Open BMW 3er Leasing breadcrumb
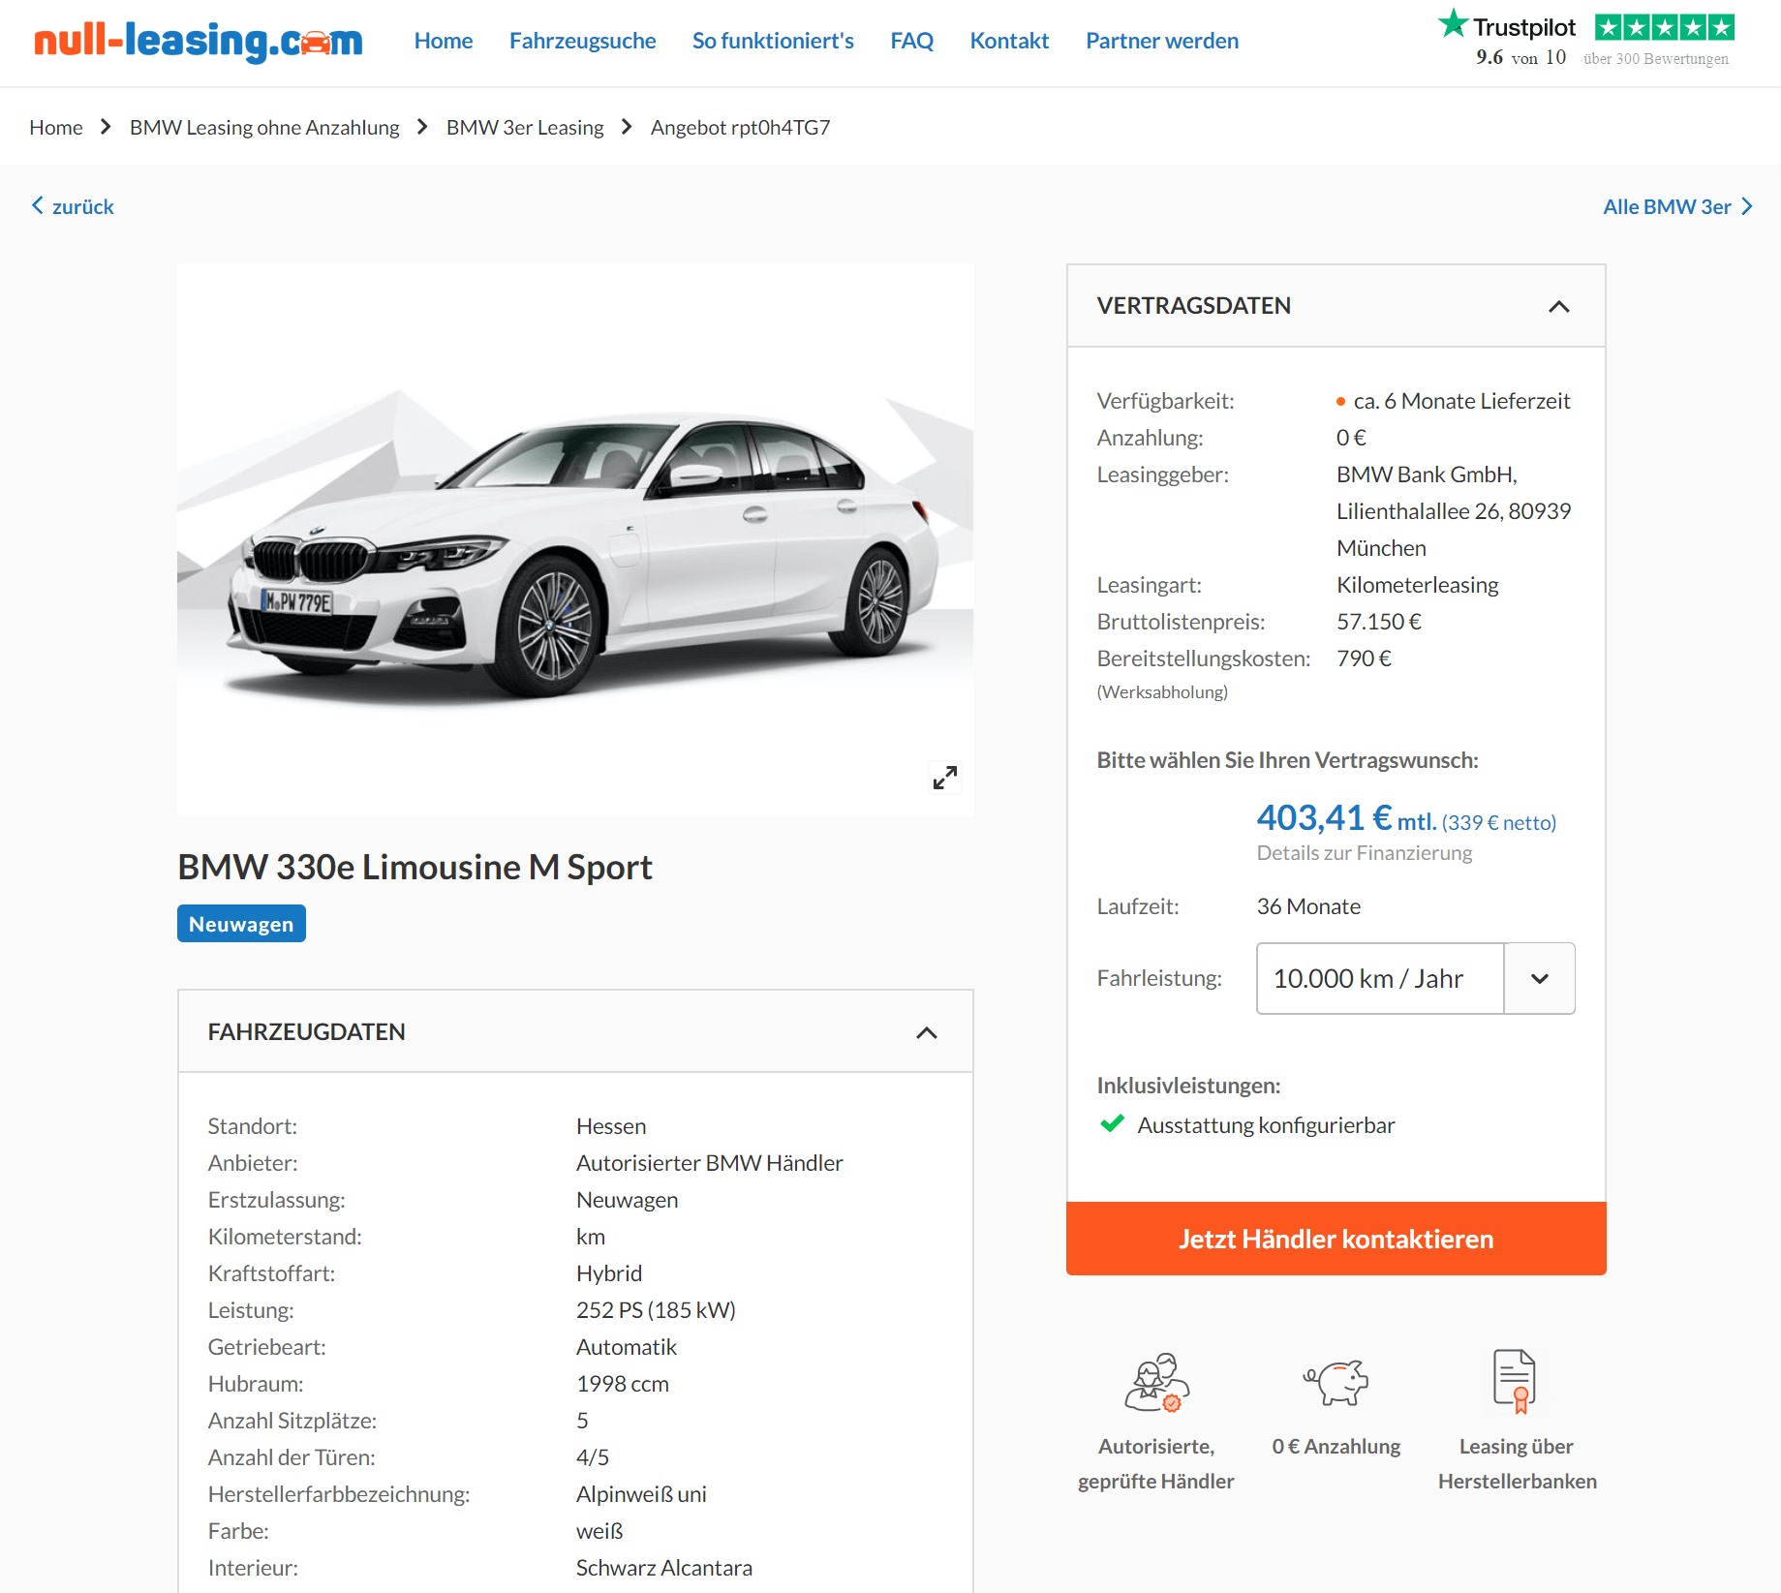 pyautogui.click(x=525, y=127)
